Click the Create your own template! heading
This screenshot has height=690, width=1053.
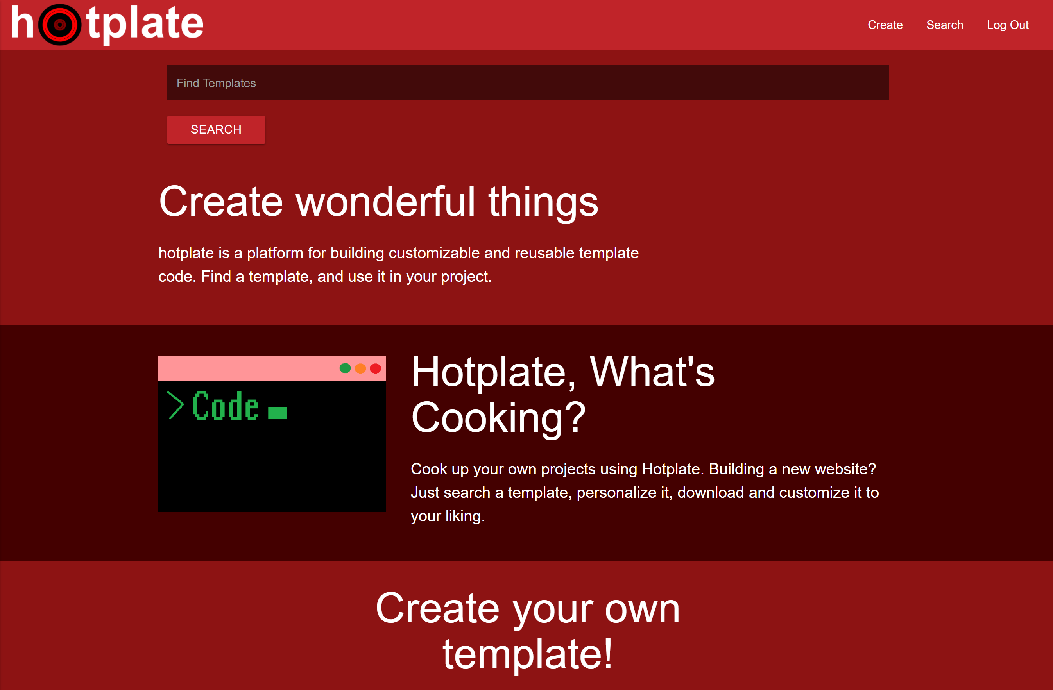tap(527, 631)
